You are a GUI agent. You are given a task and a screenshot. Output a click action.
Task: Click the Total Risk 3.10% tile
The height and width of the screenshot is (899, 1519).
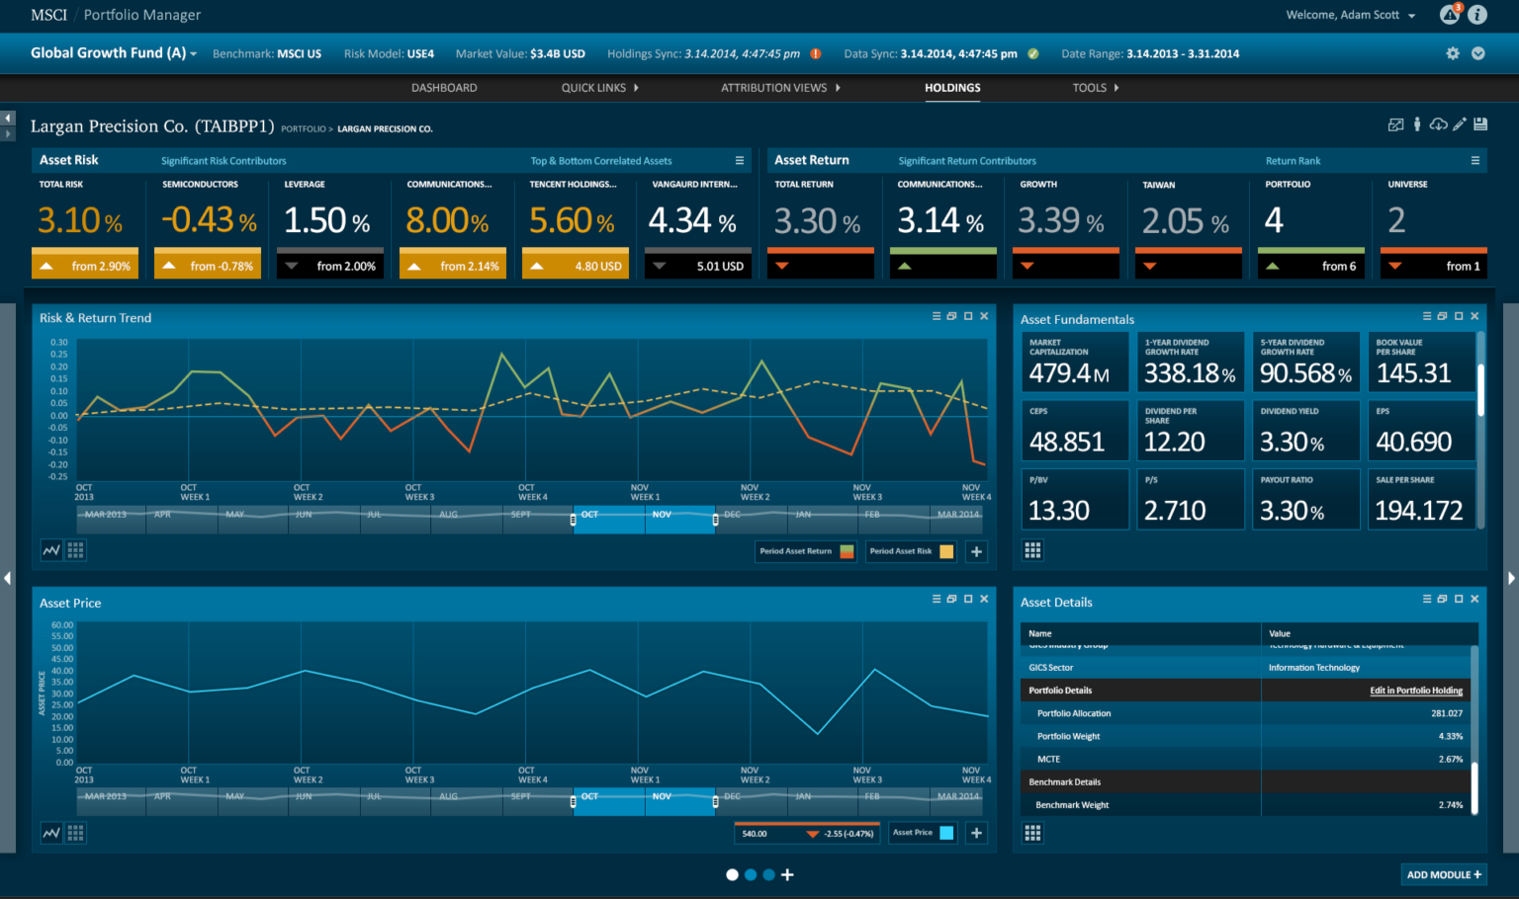pos(85,226)
